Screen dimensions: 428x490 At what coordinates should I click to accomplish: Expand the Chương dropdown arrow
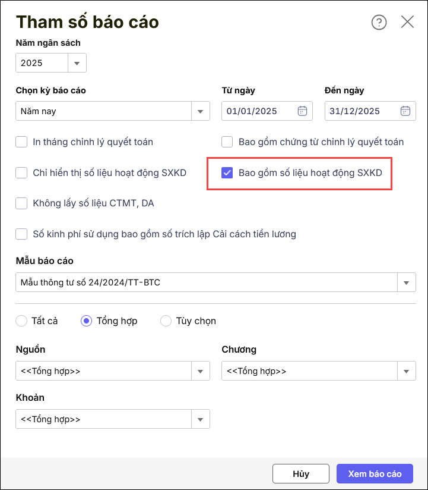(x=407, y=371)
